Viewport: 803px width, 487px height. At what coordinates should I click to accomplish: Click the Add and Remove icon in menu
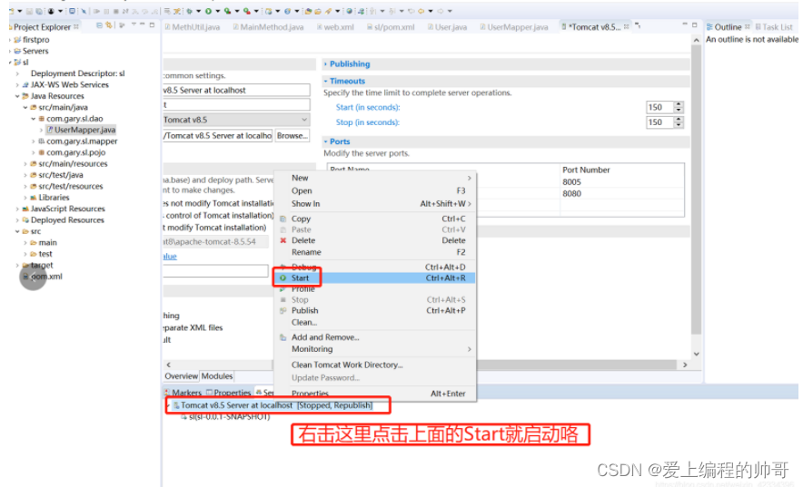pyautogui.click(x=283, y=337)
